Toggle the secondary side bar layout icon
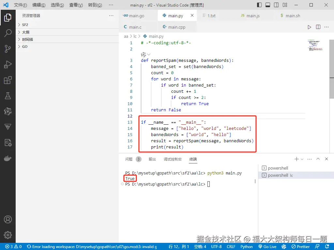334x250 pixels. (276, 5)
